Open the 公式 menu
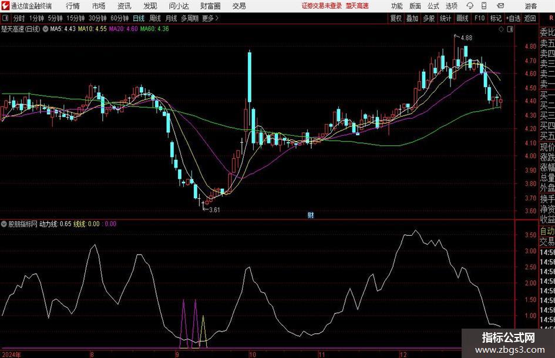This screenshot has width=555, height=358. pyautogui.click(x=433, y=6)
